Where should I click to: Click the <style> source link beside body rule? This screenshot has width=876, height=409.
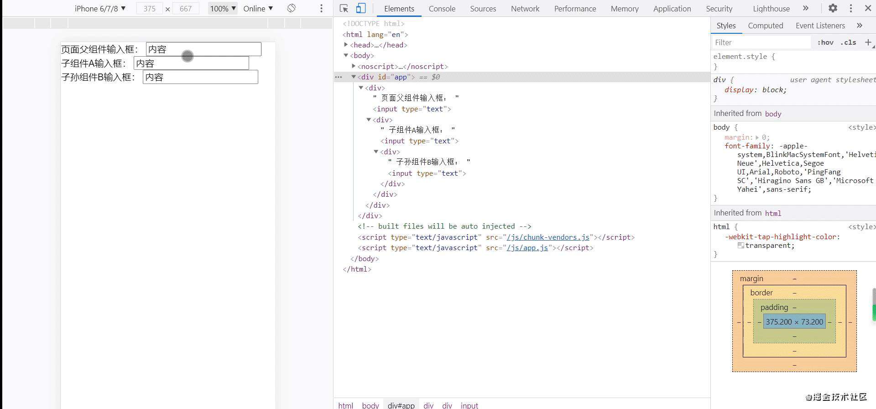861,127
